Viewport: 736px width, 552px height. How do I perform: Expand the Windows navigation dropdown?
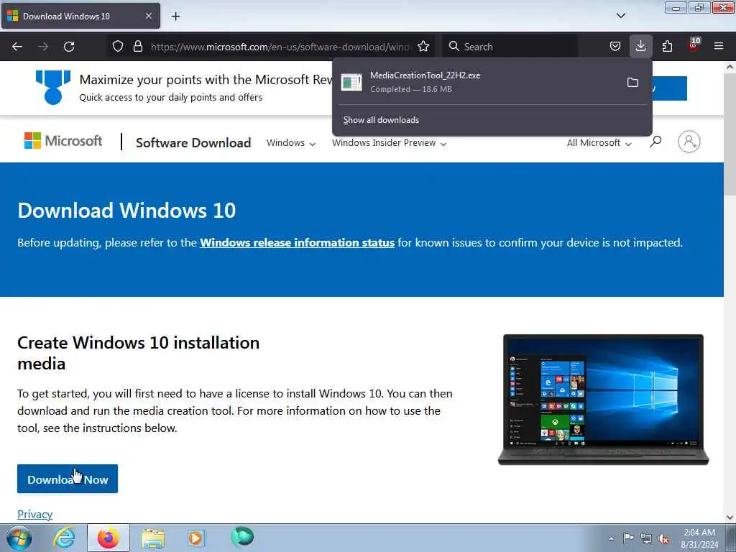coord(291,143)
